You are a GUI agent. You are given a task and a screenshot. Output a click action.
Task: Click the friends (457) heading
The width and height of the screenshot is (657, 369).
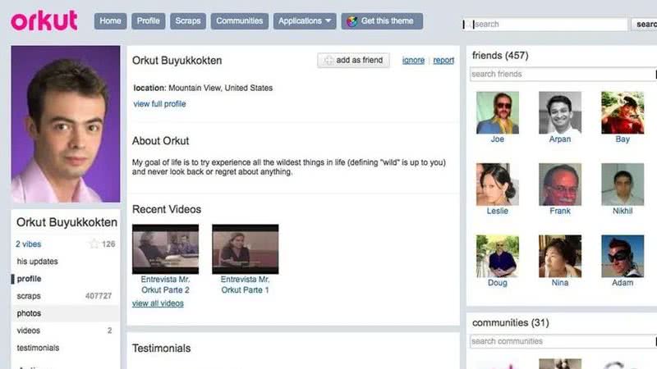500,55
